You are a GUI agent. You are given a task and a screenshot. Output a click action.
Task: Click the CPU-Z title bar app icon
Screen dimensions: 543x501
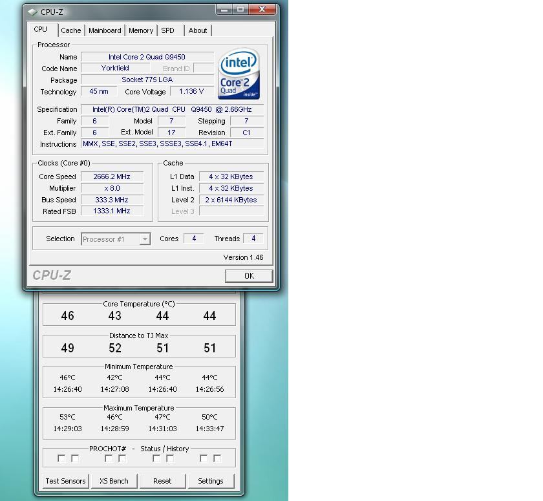(x=32, y=12)
